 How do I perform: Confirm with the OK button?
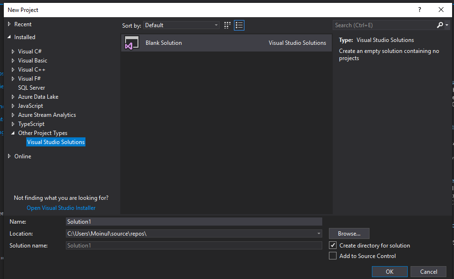(390, 272)
